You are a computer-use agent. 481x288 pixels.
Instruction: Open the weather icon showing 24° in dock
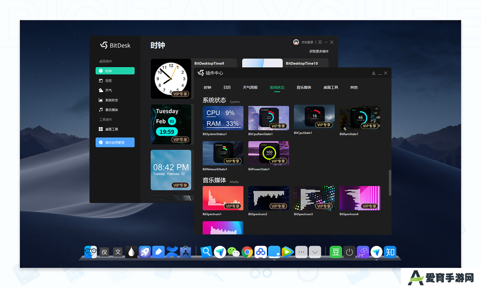pos(363,252)
